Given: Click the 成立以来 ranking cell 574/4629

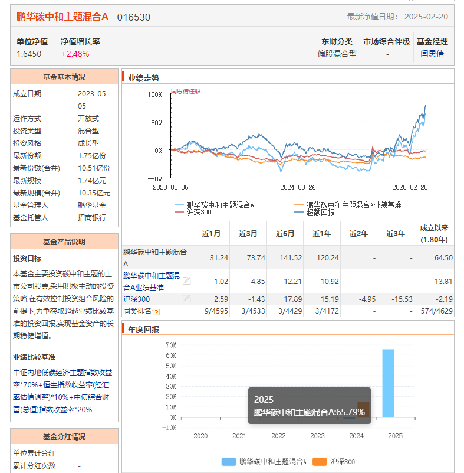Looking at the screenshot, I should pyautogui.click(x=437, y=311).
